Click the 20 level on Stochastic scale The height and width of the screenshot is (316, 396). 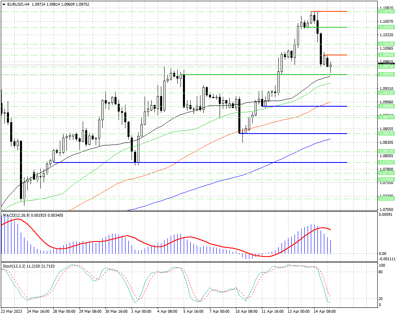381,298
